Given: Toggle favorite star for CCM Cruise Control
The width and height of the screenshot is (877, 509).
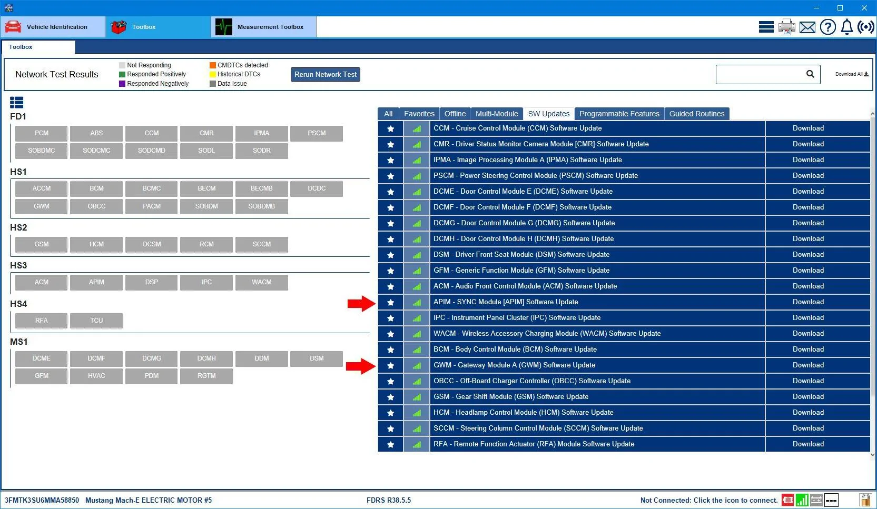Looking at the screenshot, I should (390, 128).
